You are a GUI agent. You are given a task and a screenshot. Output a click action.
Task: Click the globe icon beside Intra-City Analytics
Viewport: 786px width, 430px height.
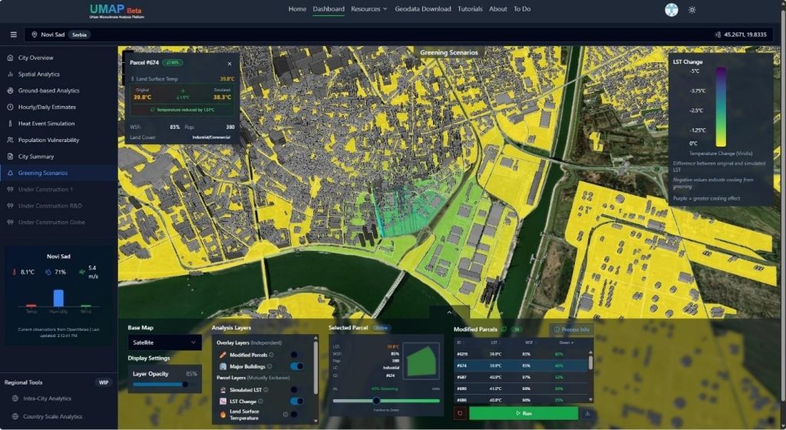[x=15, y=399]
